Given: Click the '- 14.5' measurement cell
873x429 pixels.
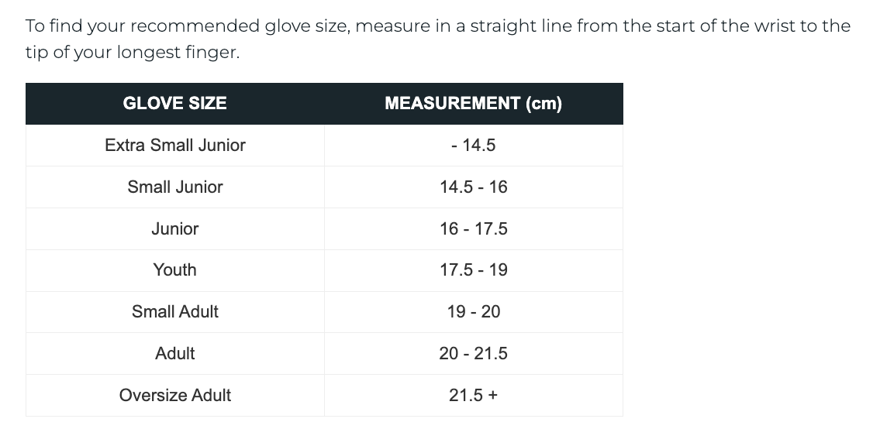Looking at the screenshot, I should pyautogui.click(x=473, y=146).
